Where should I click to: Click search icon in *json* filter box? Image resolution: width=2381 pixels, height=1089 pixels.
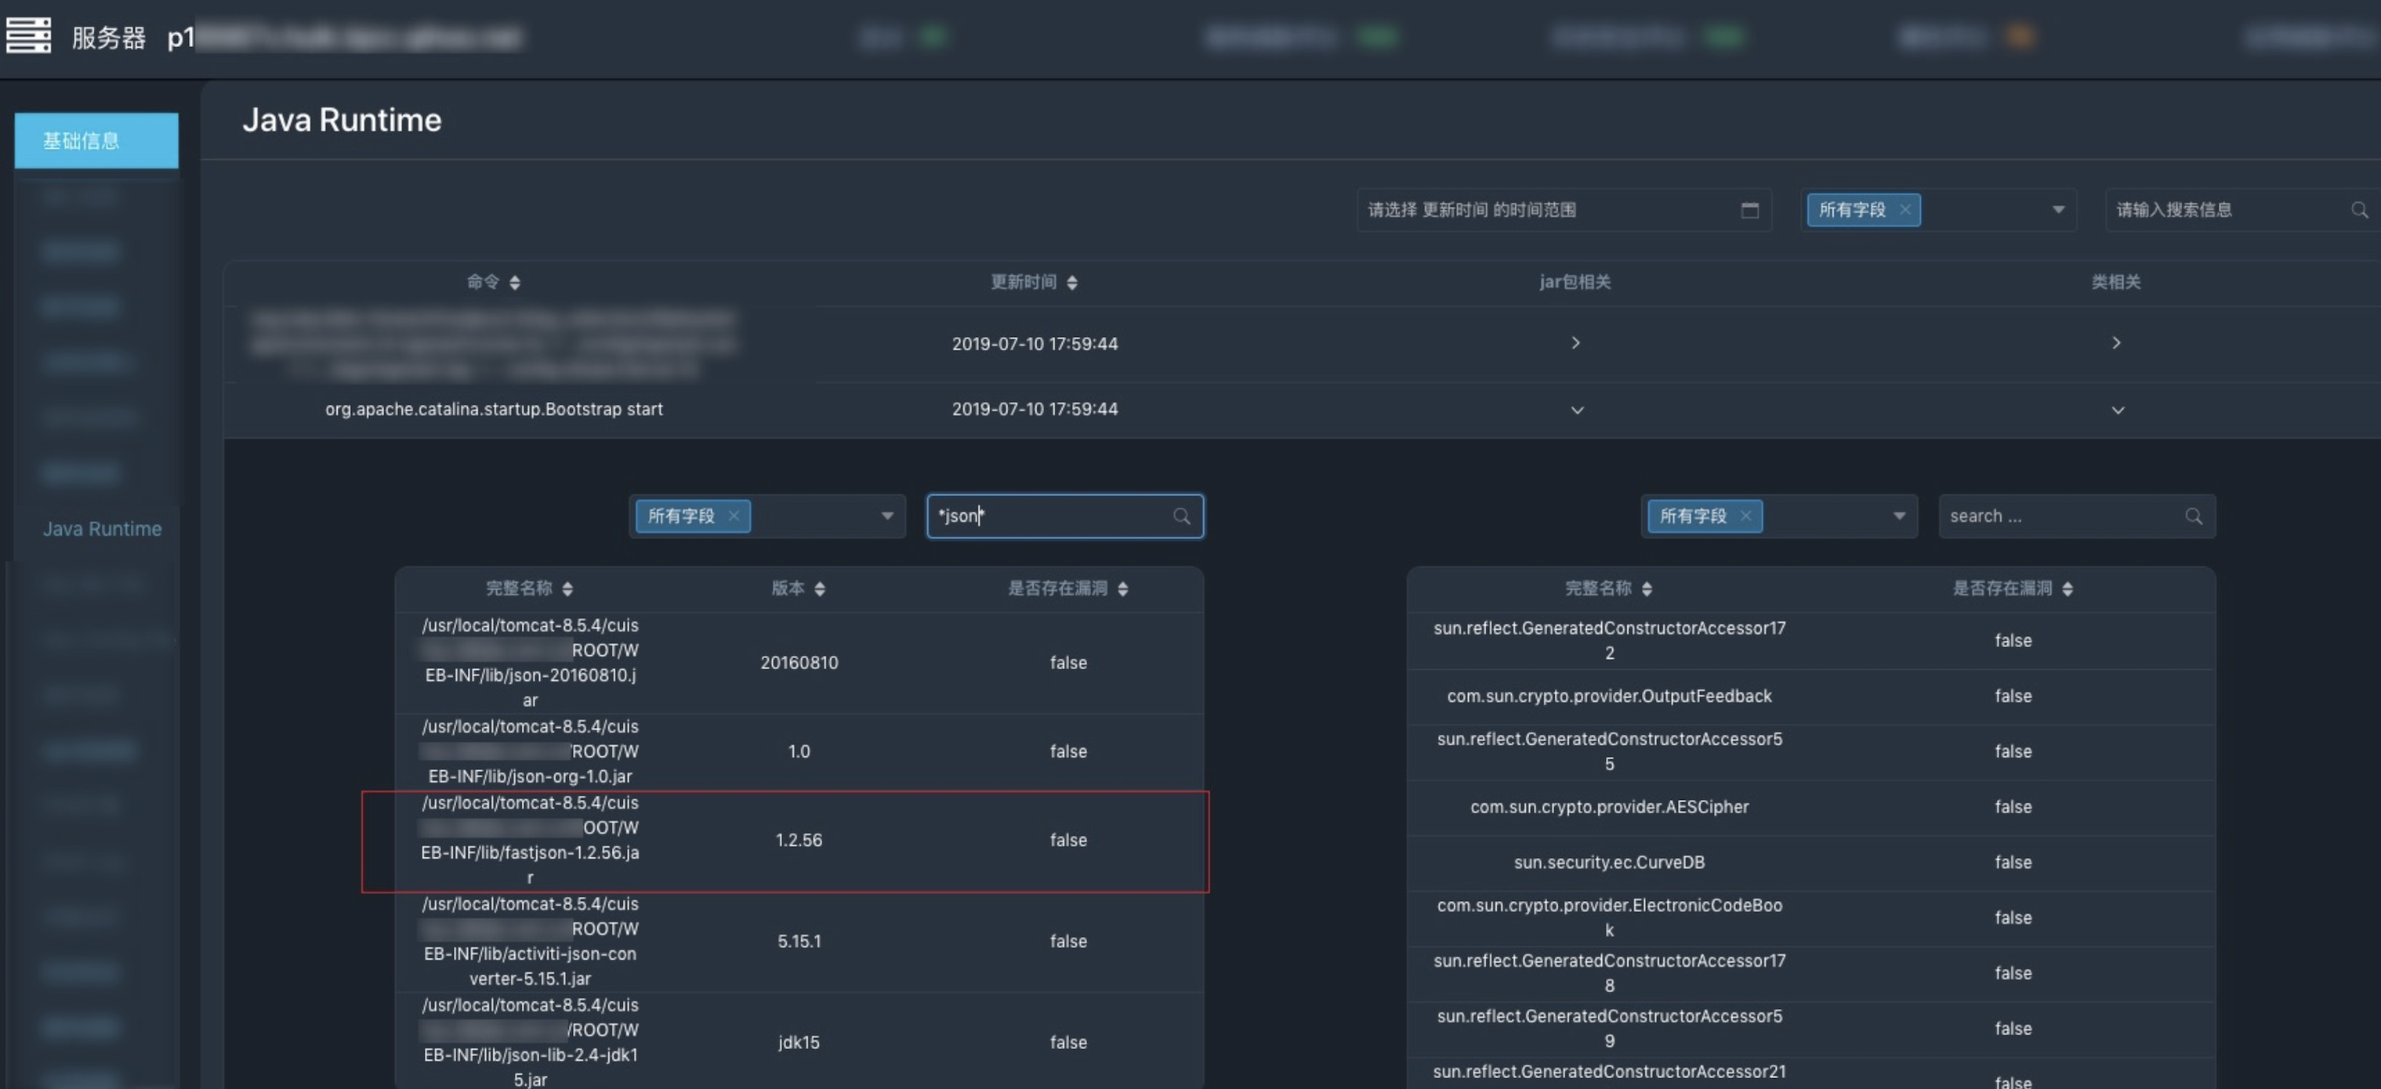(x=1181, y=516)
